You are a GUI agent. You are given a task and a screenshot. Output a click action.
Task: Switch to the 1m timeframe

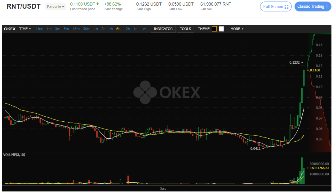click(49, 29)
